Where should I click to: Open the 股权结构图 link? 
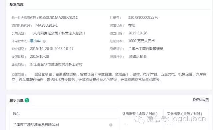coord(200,100)
